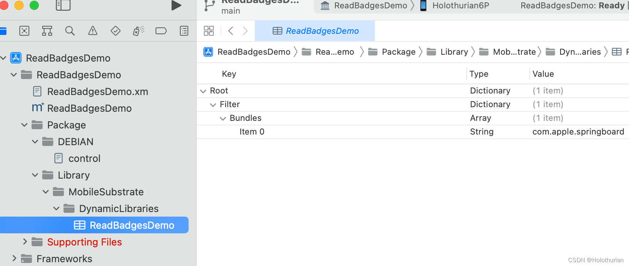Expand the Supporting Files folder
Image resolution: width=629 pixels, height=266 pixels.
coord(25,242)
